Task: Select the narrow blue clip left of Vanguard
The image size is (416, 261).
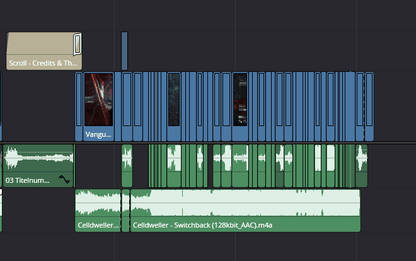Action: pos(79,106)
